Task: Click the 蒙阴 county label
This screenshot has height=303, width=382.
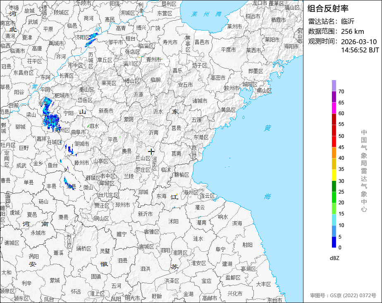Action: [129, 119]
